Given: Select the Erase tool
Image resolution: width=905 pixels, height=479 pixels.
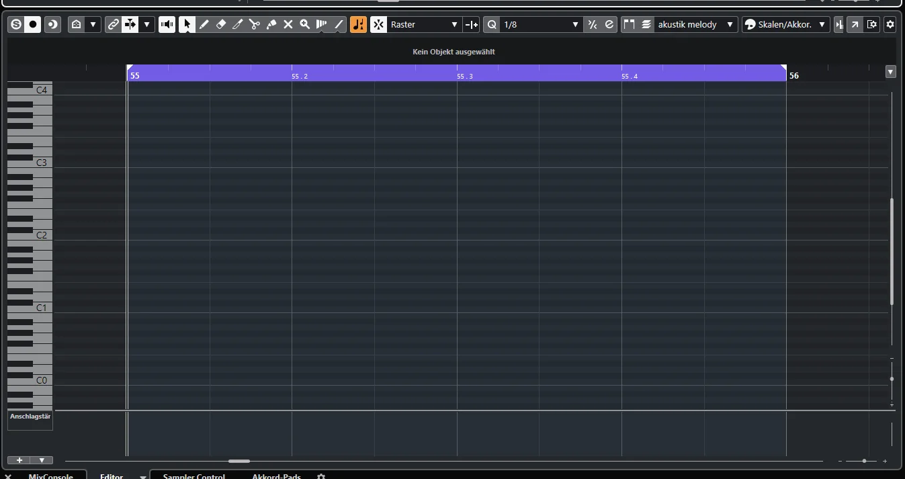Looking at the screenshot, I should click(x=220, y=25).
